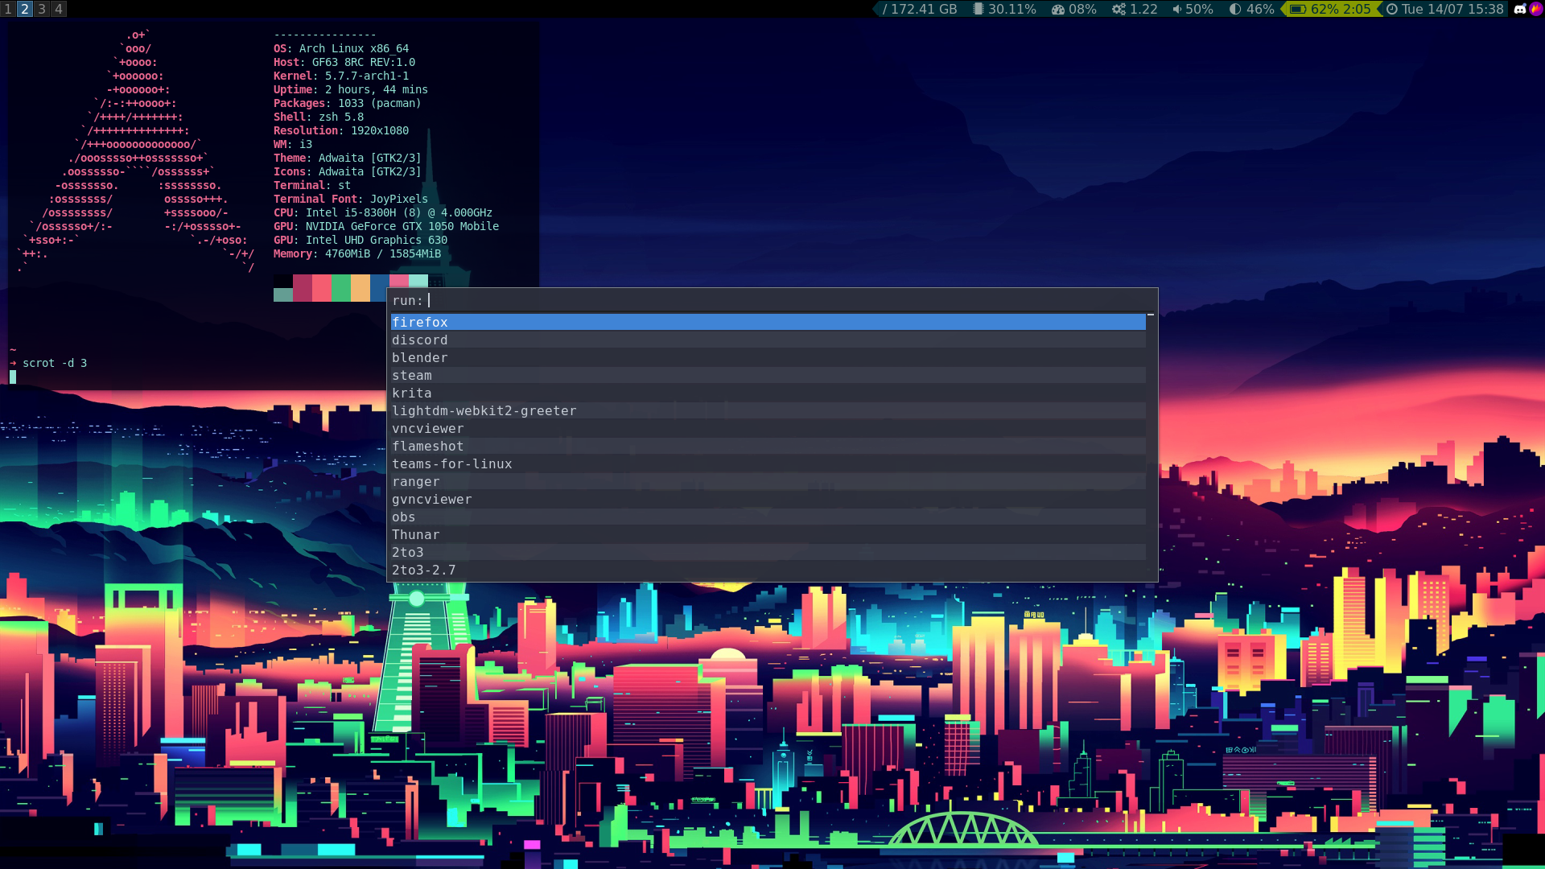
Task: Choose 2to3 from the launcher list
Action: (768, 552)
